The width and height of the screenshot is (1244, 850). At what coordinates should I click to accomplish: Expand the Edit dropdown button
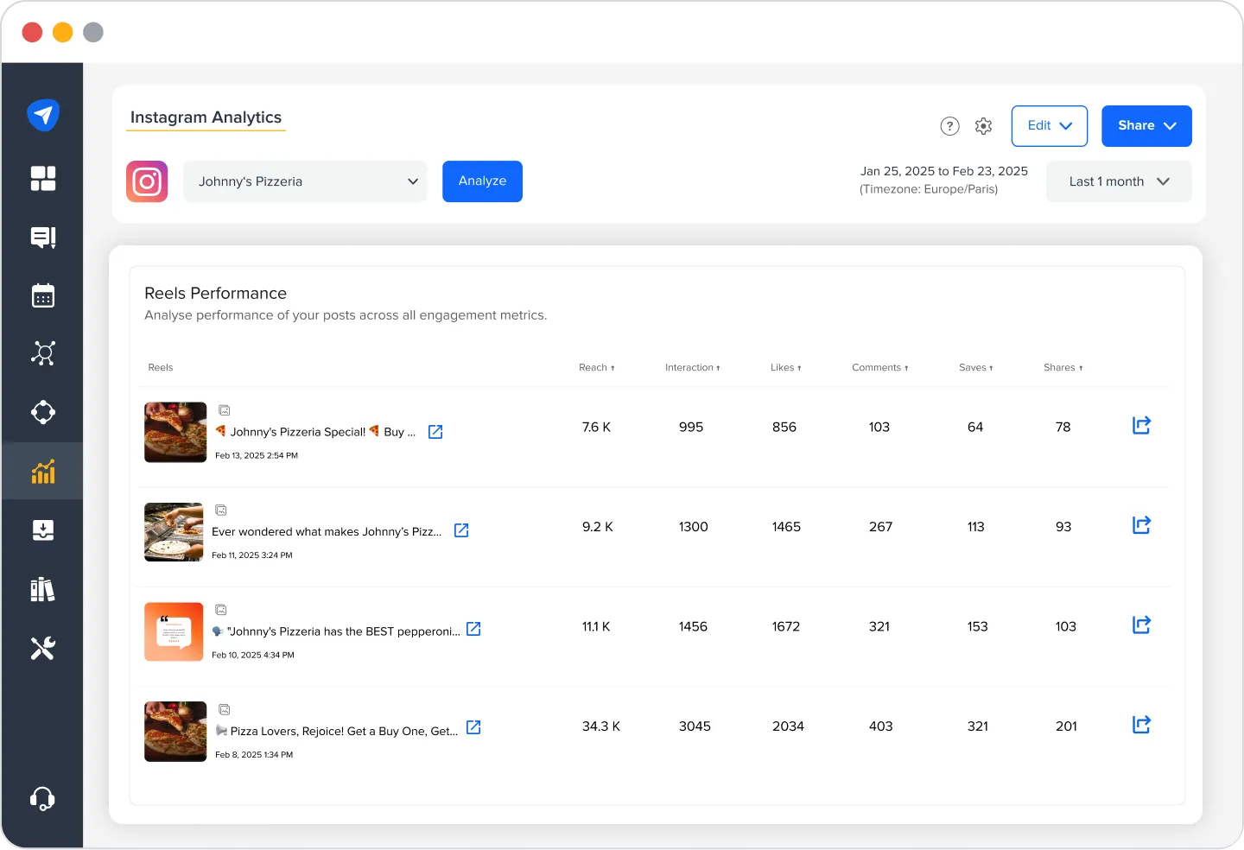pyautogui.click(x=1049, y=126)
